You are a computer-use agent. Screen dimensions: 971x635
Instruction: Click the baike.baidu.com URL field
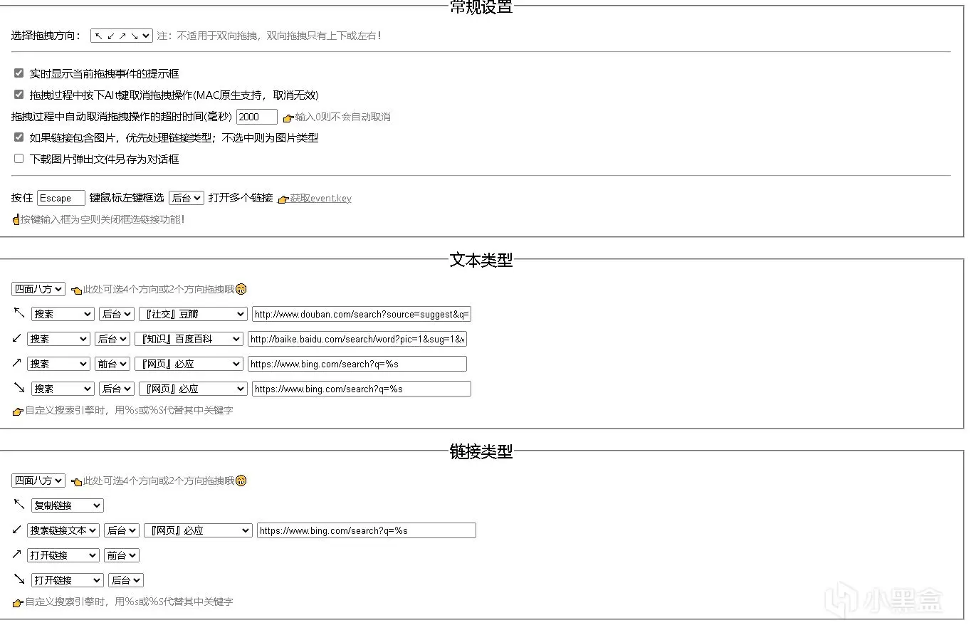coord(357,339)
